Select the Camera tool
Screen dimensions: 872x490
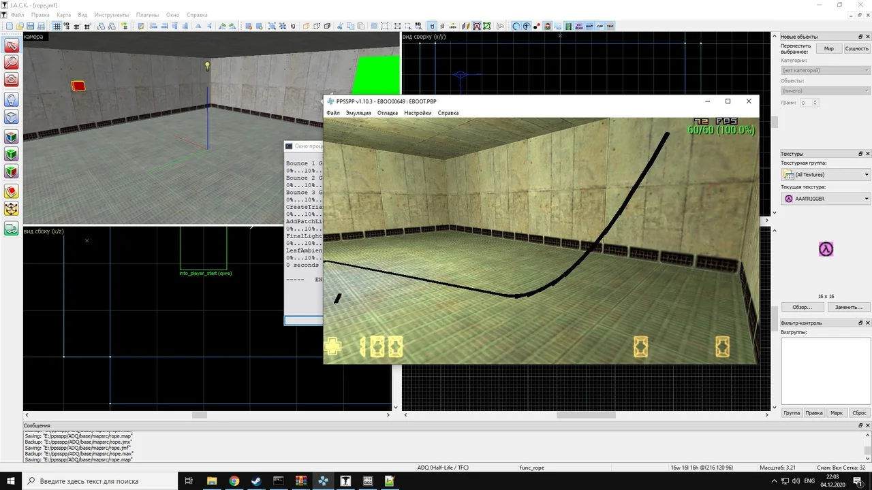click(x=12, y=80)
